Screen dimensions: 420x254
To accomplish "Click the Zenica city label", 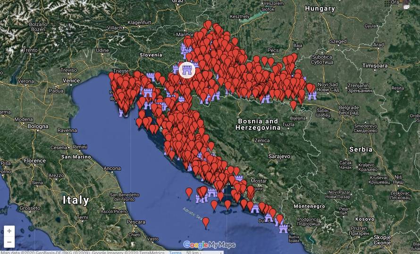I will (x=262, y=140).
